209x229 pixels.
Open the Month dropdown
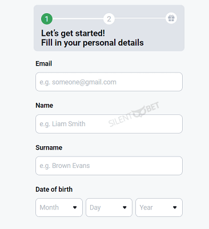(x=59, y=207)
